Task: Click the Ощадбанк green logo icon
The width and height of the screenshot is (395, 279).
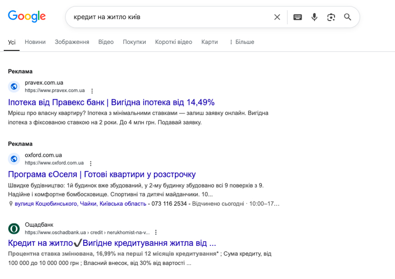Action: click(x=14, y=229)
